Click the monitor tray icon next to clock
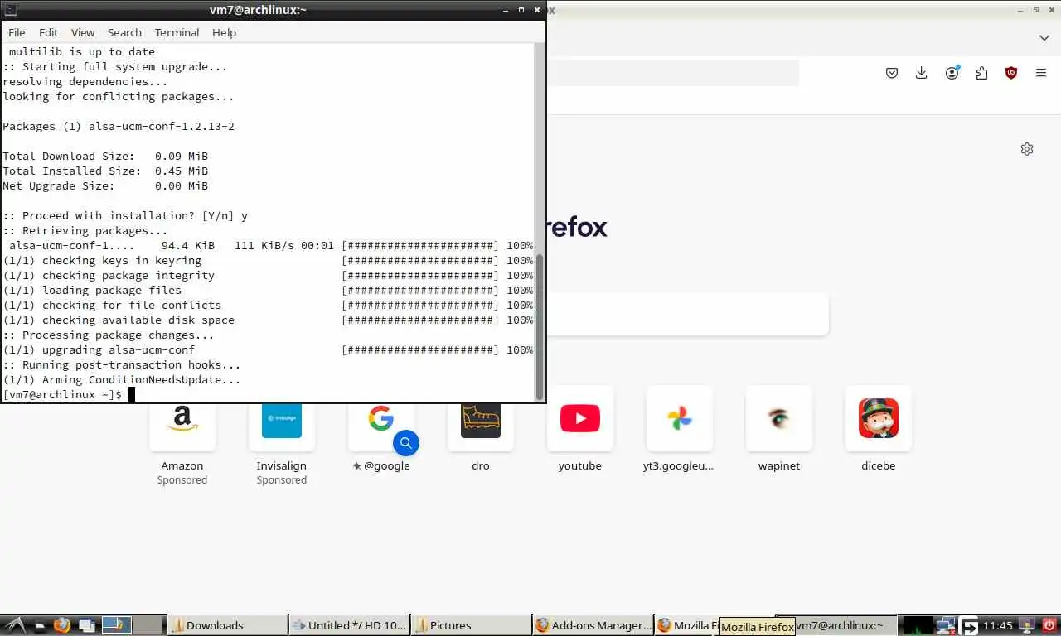The height and width of the screenshot is (636, 1061). point(1027,625)
